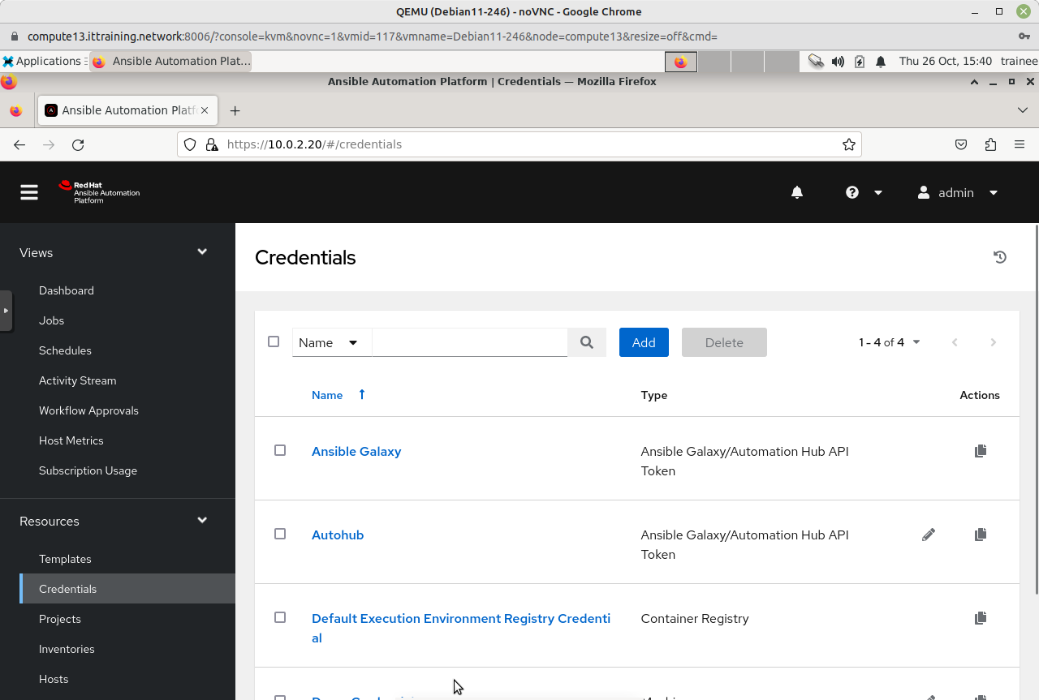Open Schedules in sidebar

click(x=65, y=350)
